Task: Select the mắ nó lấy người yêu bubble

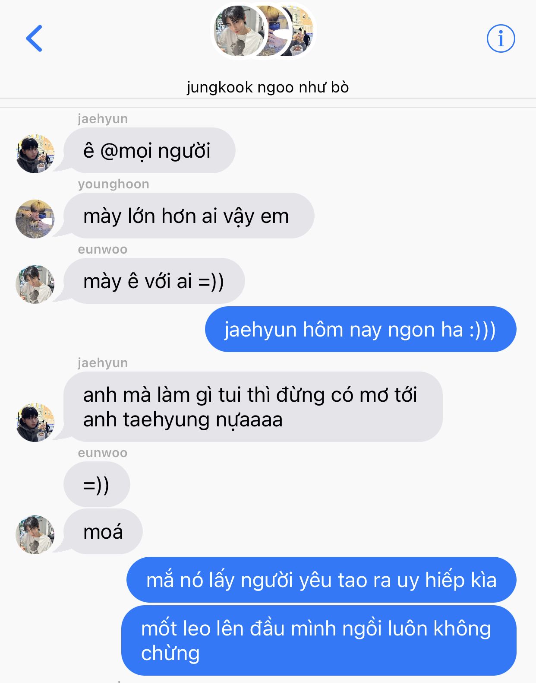Action: 321,580
